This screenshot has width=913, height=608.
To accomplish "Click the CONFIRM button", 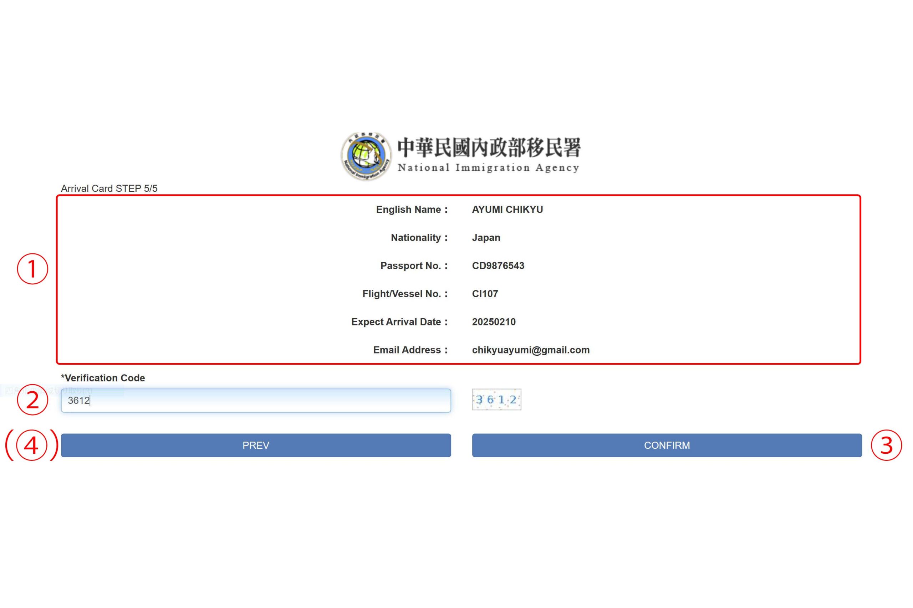I will tap(666, 445).
